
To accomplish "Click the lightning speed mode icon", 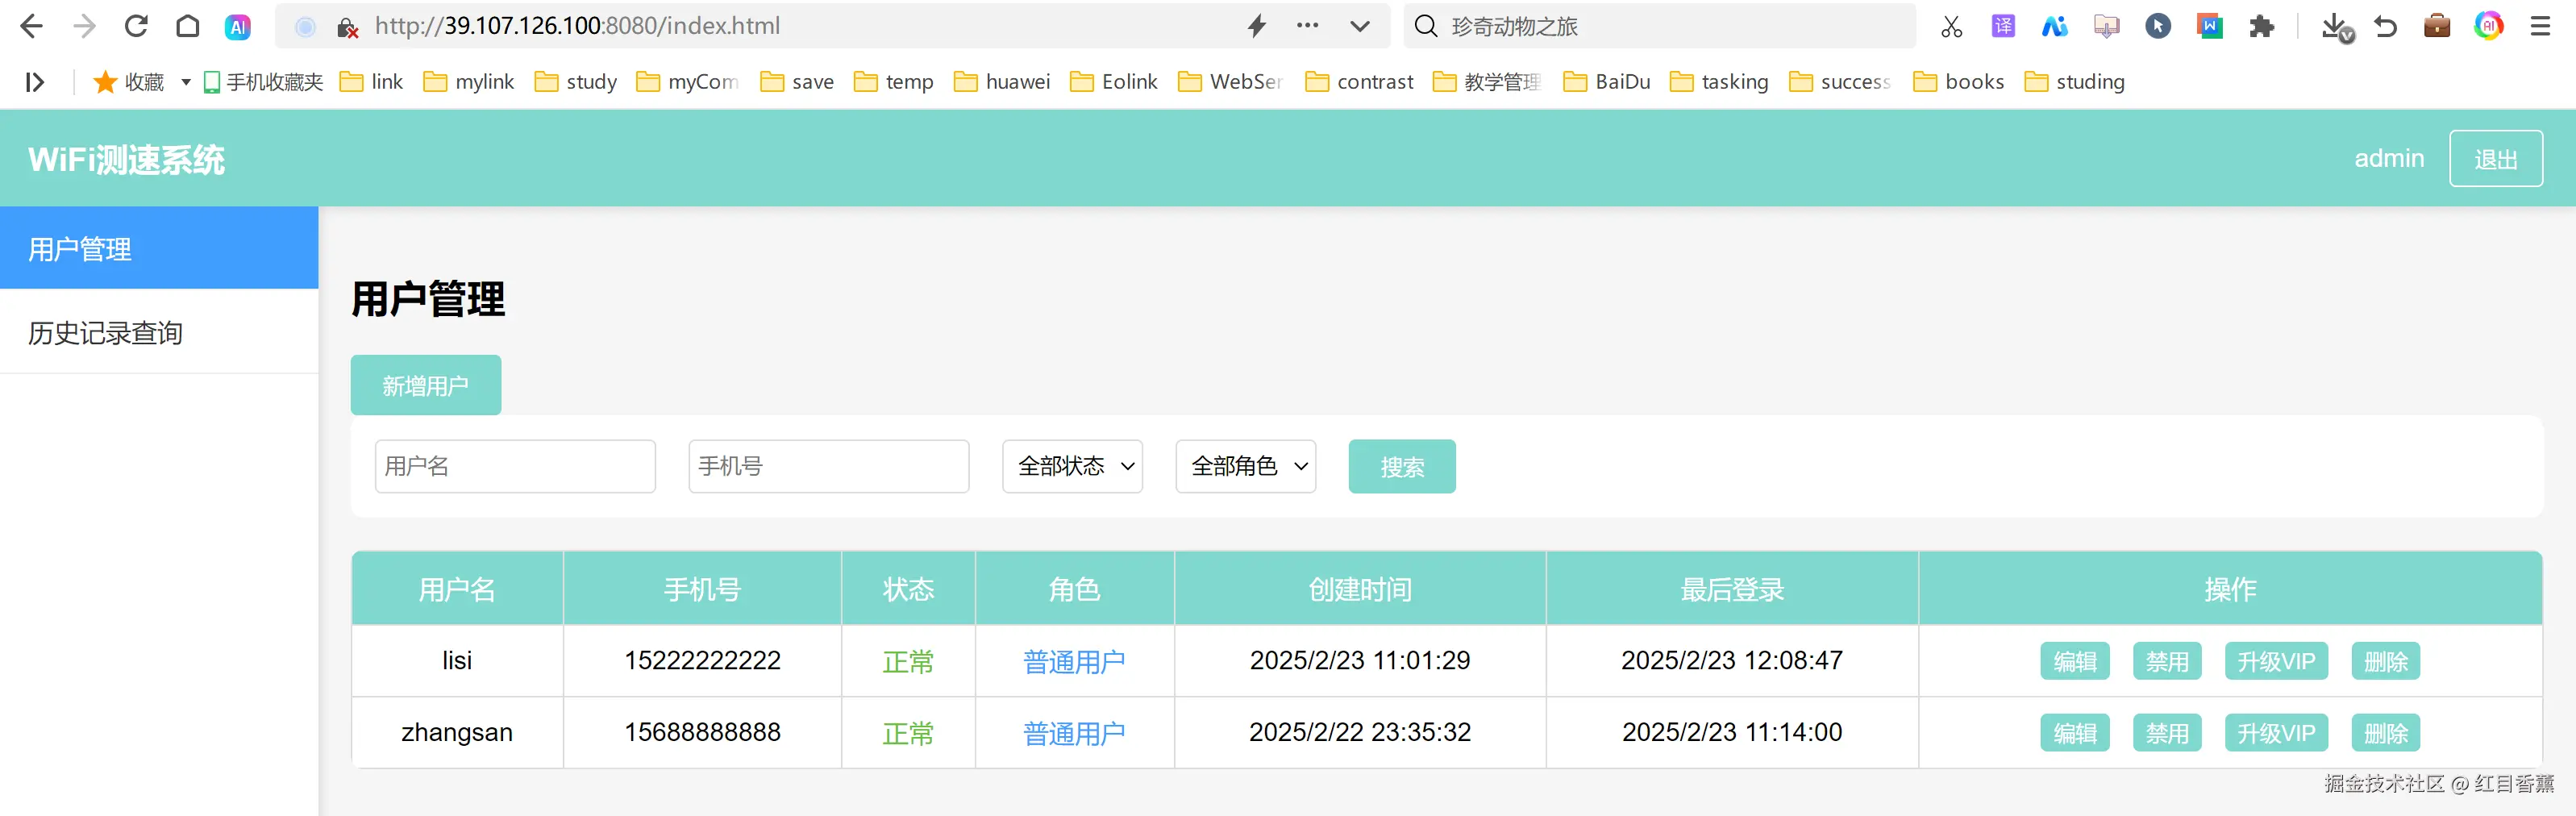I will 1257,26.
